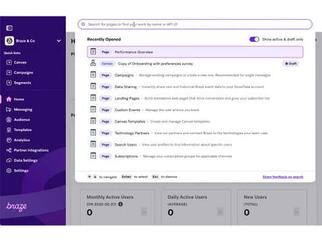322x242 pixels.
Task: Open the Segments quick link
Action: pyautogui.click(x=23, y=83)
